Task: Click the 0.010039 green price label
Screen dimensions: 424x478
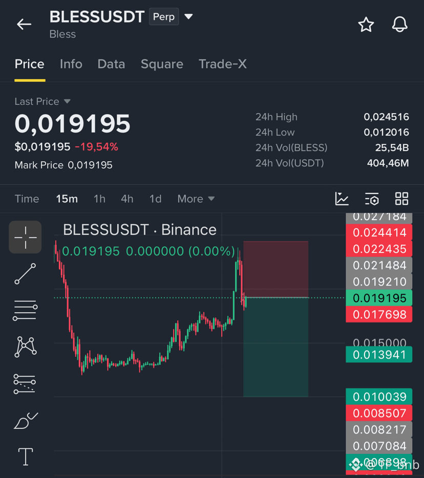Action: pyautogui.click(x=379, y=397)
